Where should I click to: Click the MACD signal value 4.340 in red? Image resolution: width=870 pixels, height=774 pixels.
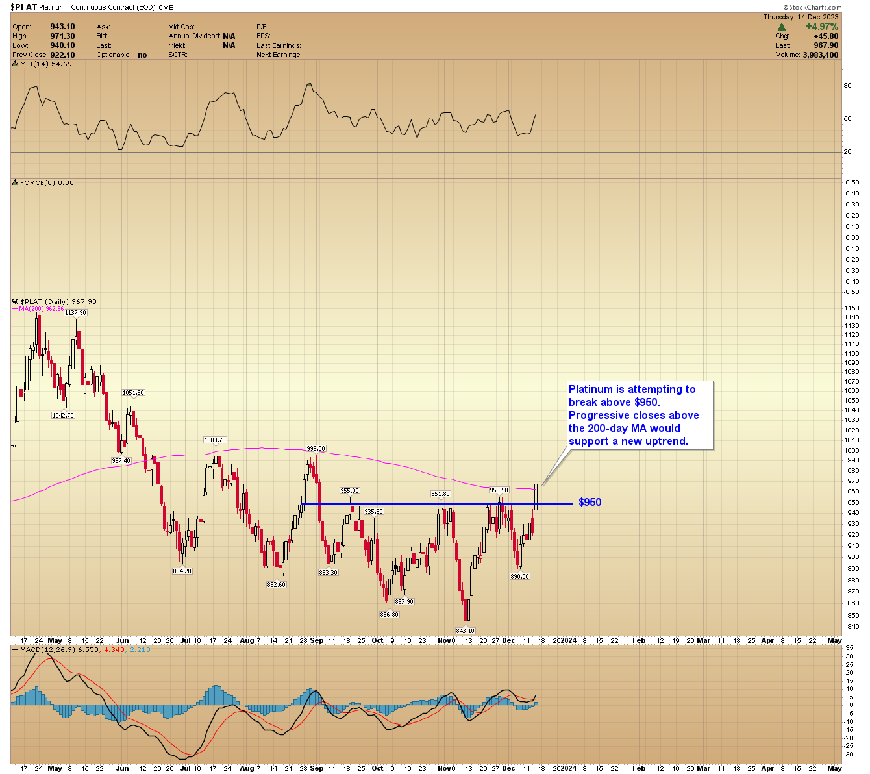(114, 649)
